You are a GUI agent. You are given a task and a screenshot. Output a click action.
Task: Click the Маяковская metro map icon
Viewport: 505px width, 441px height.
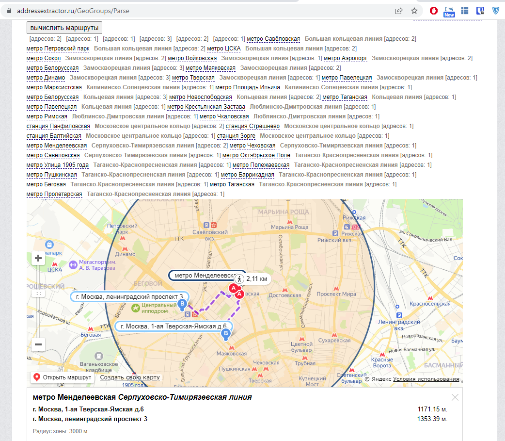[x=232, y=348]
